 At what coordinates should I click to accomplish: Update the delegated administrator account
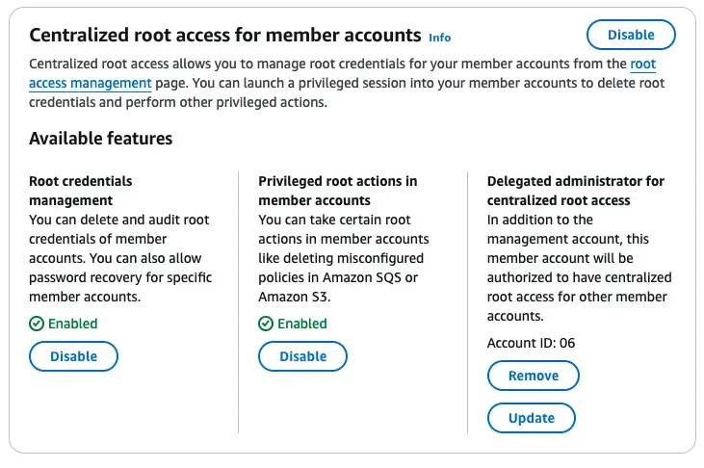tap(532, 418)
